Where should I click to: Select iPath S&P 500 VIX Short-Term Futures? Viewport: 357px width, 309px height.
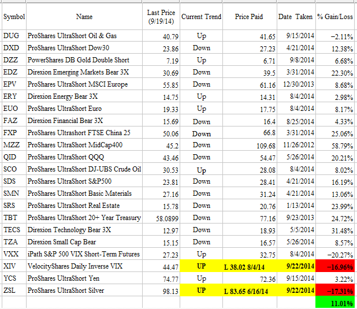[84, 254]
